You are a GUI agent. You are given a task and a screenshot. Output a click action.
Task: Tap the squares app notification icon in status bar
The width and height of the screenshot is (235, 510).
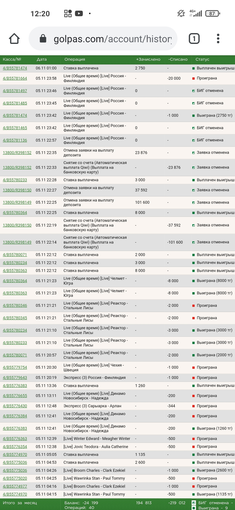tap(68, 13)
